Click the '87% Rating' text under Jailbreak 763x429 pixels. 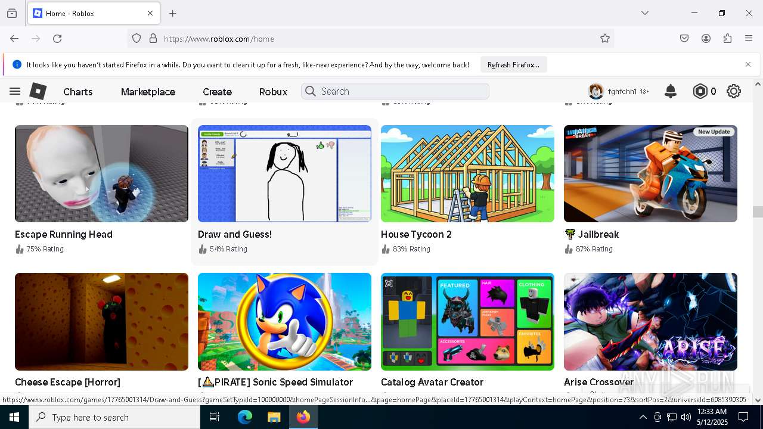click(594, 249)
